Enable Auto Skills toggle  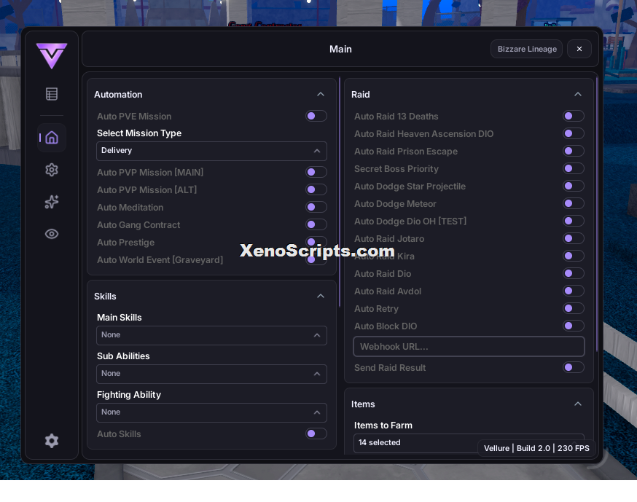tap(316, 434)
